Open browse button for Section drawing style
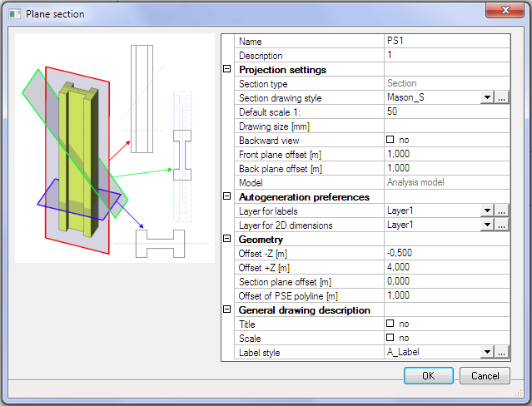This screenshot has width=532, height=406. coord(501,98)
